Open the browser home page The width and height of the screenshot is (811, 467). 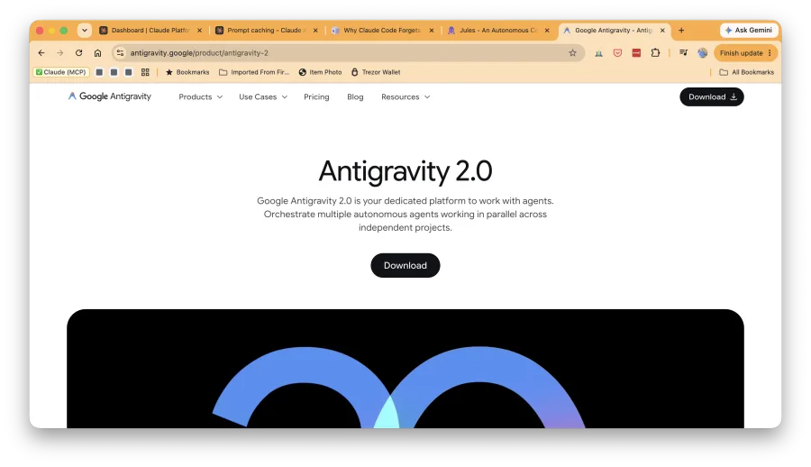pyautogui.click(x=97, y=53)
